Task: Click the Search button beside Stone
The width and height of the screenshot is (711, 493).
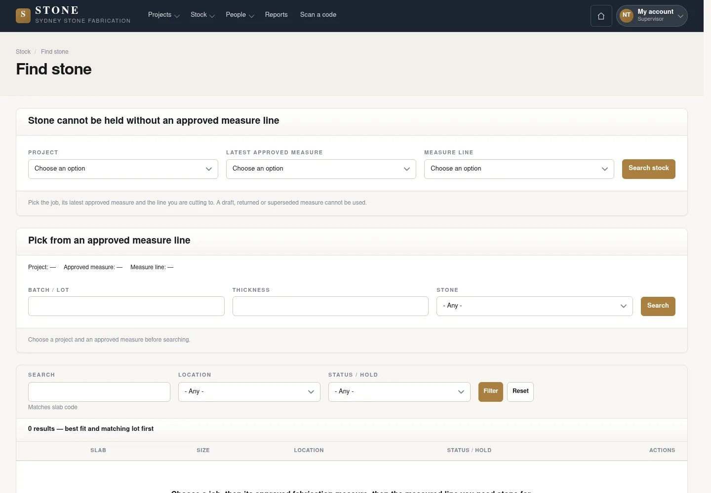Action: coord(658,306)
